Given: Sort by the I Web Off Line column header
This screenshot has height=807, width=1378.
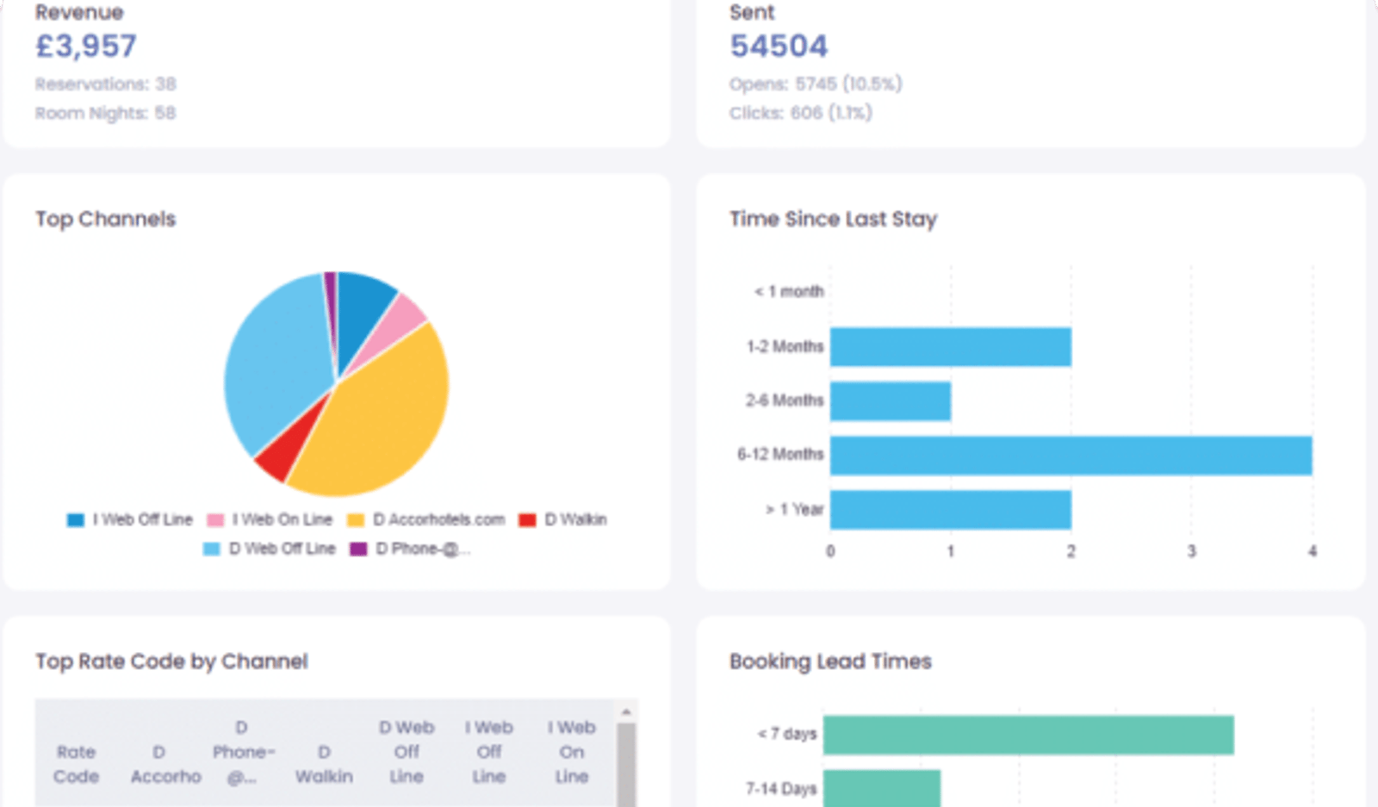Looking at the screenshot, I should 489,752.
